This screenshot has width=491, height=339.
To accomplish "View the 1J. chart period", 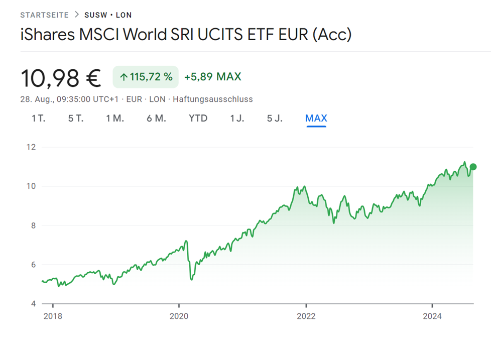I will pyautogui.click(x=237, y=119).
